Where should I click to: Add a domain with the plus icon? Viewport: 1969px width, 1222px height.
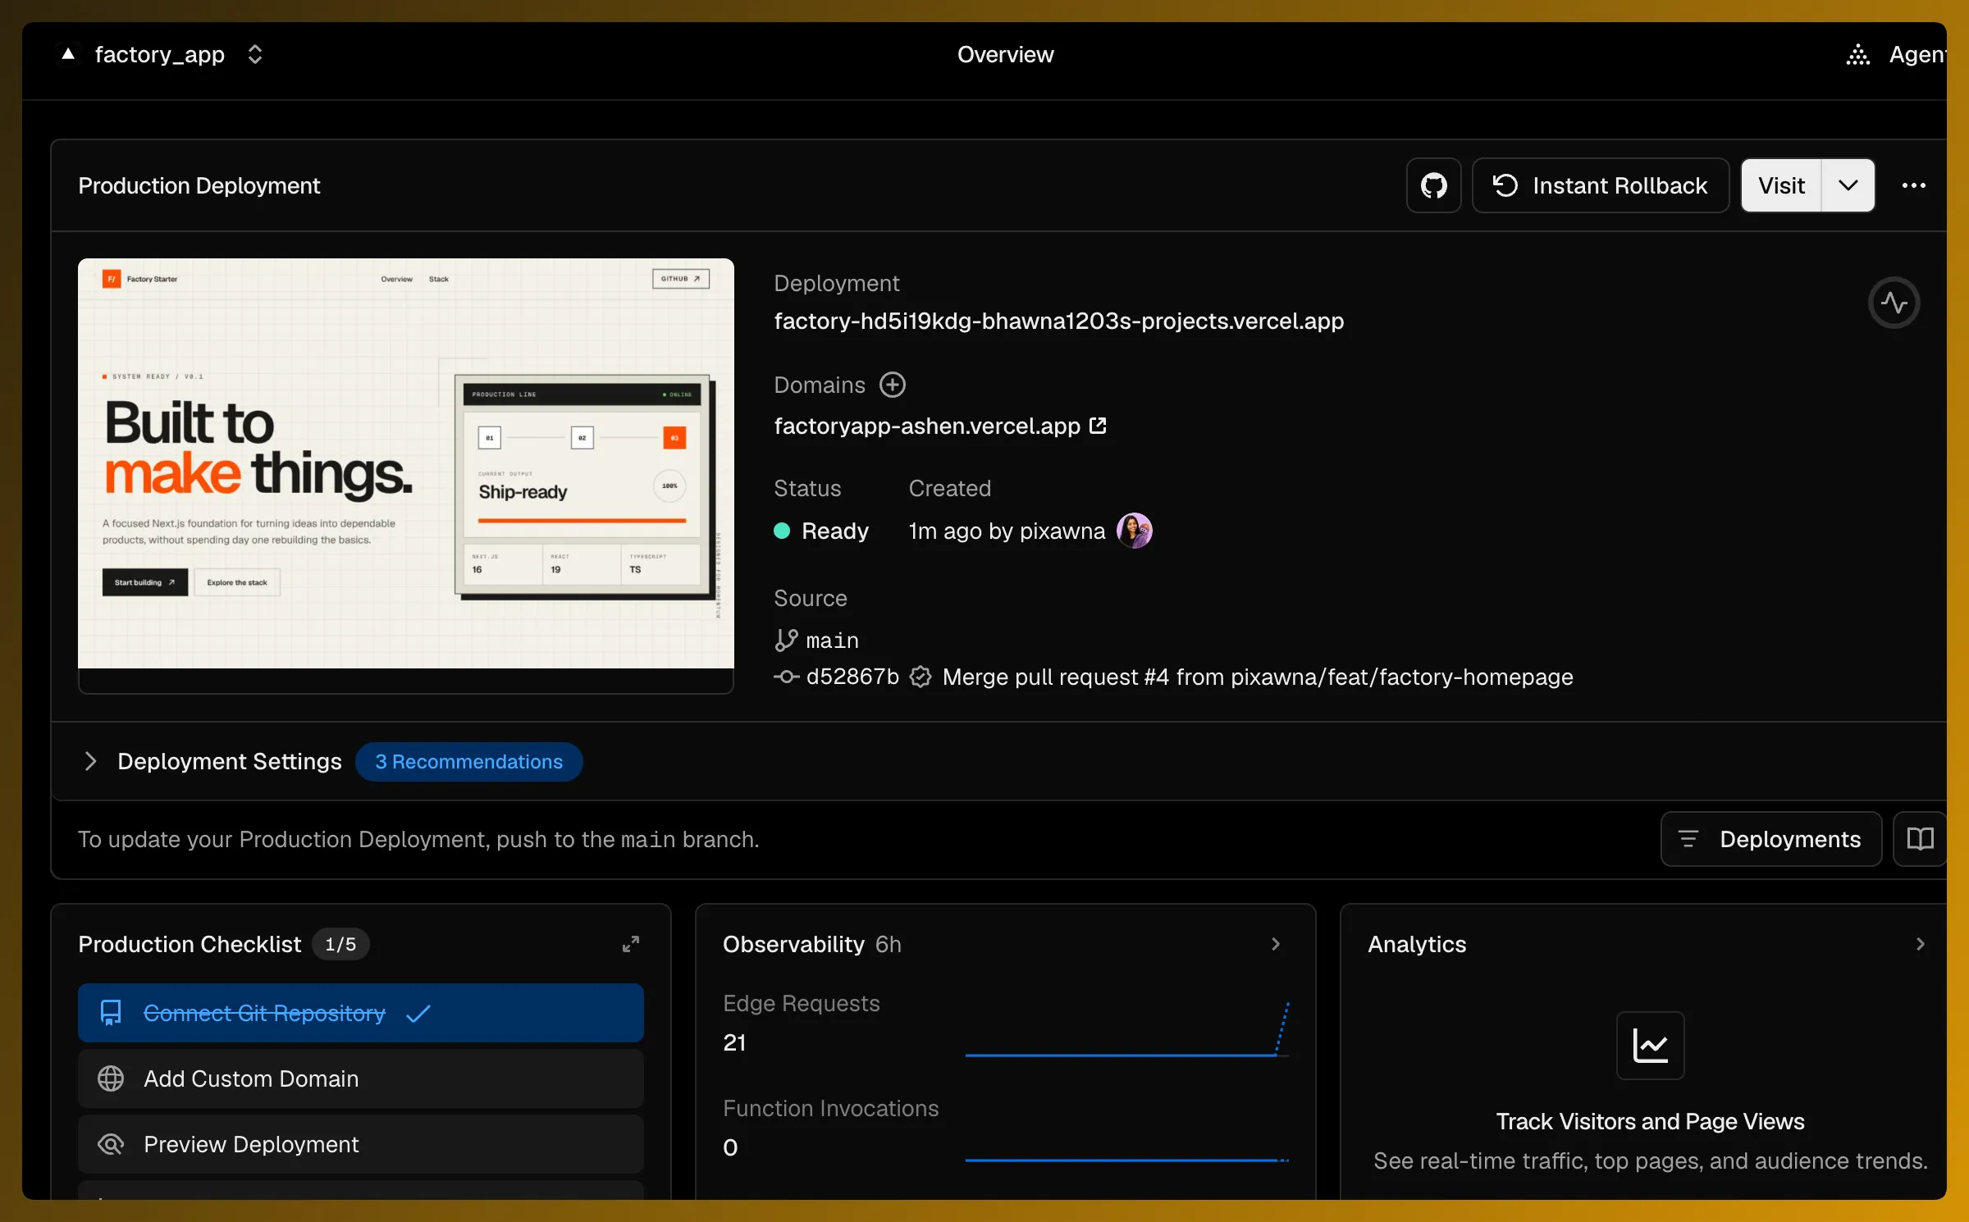point(893,385)
